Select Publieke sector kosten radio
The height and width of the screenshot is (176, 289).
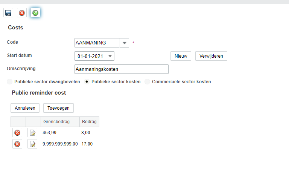[x=87, y=82]
